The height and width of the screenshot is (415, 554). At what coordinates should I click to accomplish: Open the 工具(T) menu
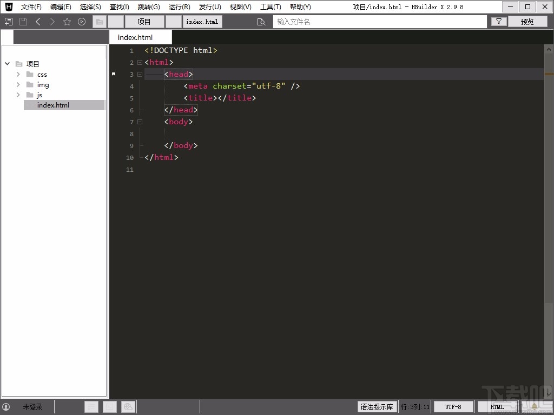click(271, 7)
